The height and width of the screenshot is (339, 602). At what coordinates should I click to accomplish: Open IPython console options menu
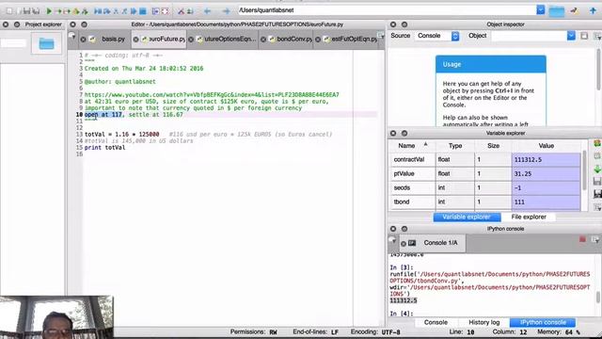pyautogui.click(x=595, y=240)
